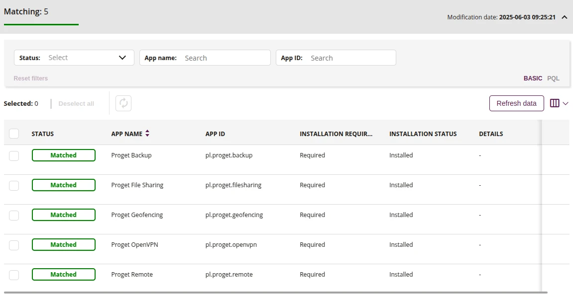The image size is (573, 297).
Task: Click Matched badge for Proget OpenVPN
Action: point(64,245)
